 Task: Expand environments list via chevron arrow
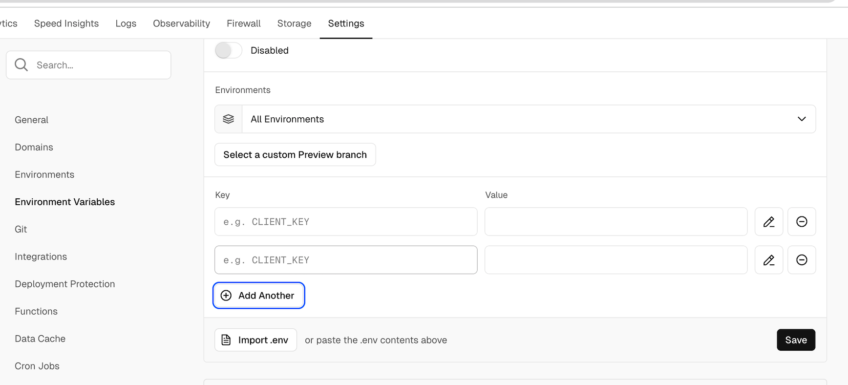pos(802,119)
